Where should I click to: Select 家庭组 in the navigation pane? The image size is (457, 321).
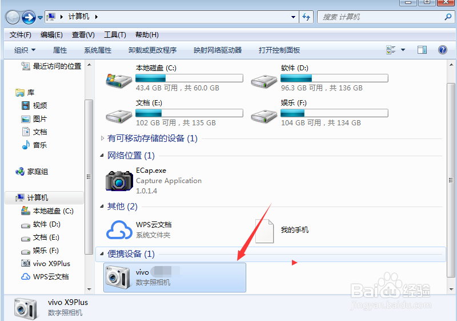click(x=32, y=172)
